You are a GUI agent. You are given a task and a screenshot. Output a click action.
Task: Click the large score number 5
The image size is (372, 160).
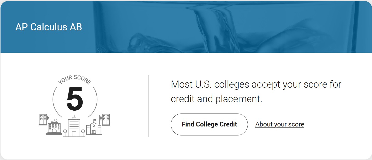(75, 99)
